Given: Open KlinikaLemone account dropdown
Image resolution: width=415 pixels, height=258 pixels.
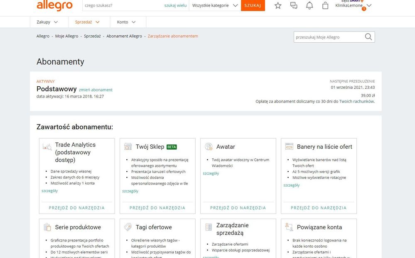Looking at the screenshot, I should point(354,5).
